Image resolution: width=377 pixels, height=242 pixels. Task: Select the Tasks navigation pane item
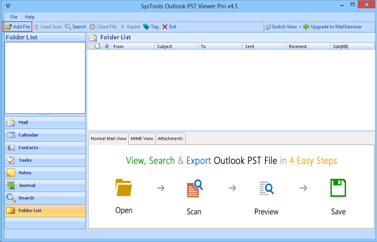click(45, 160)
